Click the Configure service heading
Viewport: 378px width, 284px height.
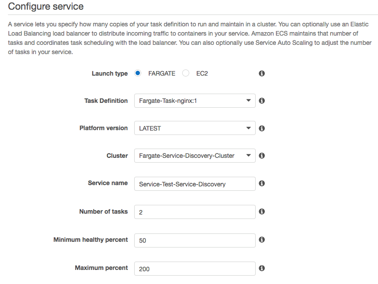pos(46,7)
